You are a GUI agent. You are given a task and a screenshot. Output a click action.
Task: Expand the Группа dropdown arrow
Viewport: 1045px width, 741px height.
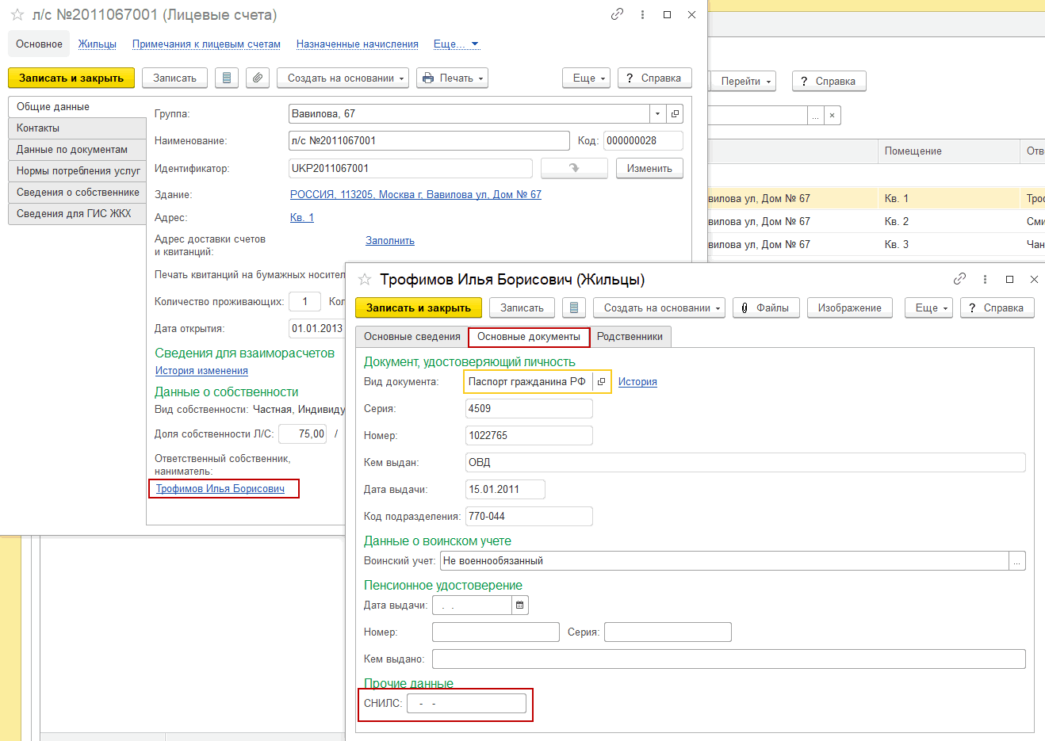click(x=657, y=114)
